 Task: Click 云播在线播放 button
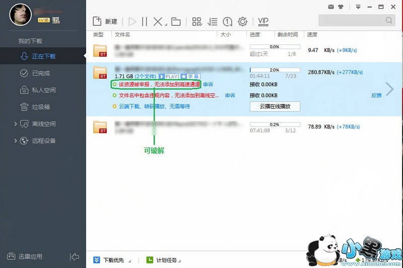click(275, 106)
